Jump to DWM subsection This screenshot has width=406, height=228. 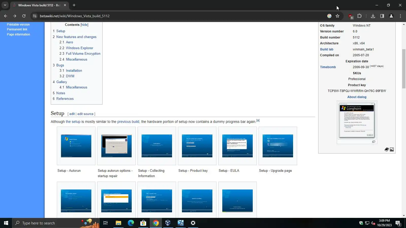click(70, 76)
